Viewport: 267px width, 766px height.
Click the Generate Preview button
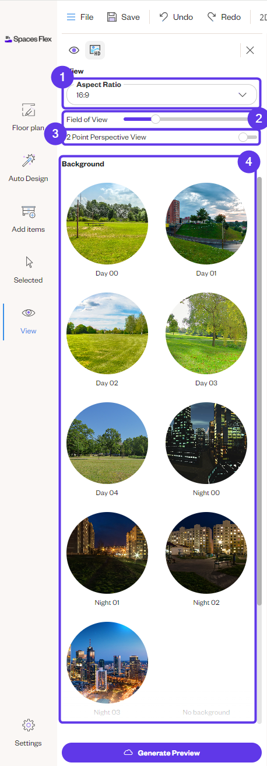pos(161,753)
